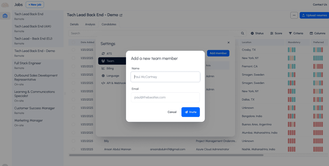Open the Columns chooser

(x=317, y=33)
